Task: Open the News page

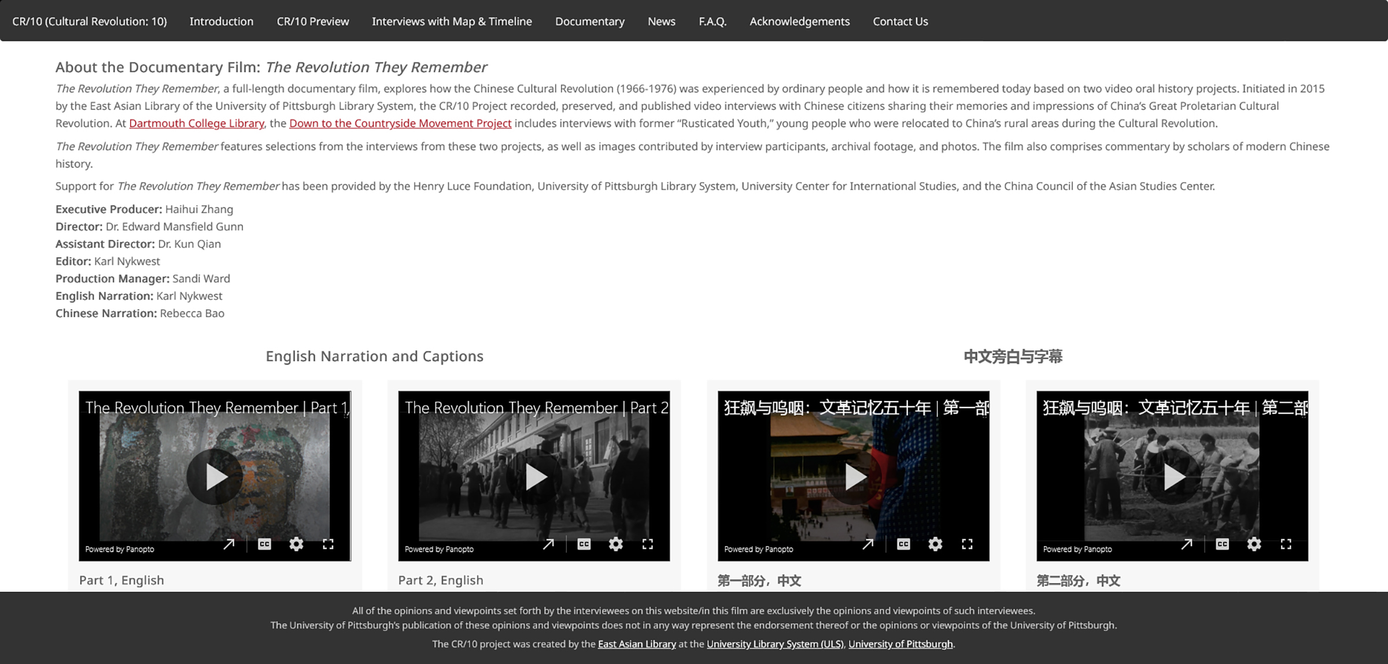Action: 662,21
